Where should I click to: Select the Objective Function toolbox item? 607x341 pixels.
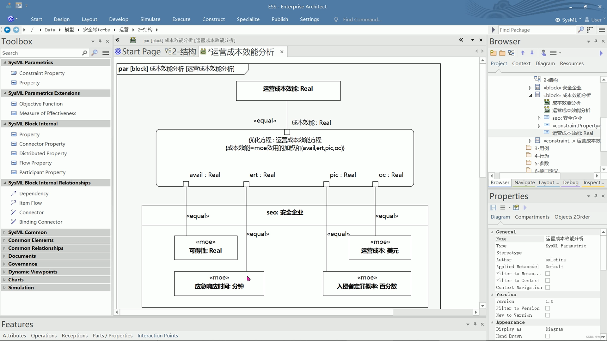41,104
